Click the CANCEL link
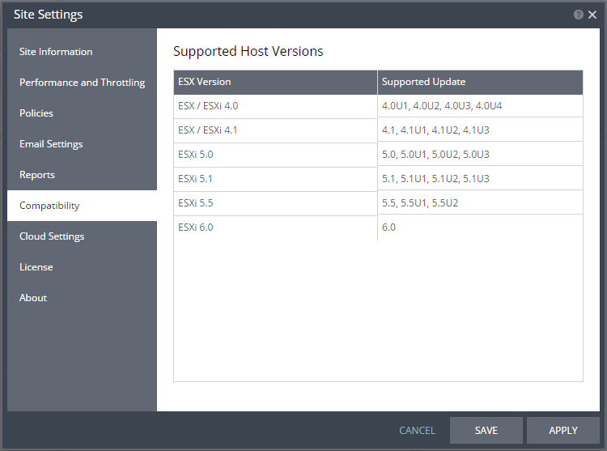 (x=417, y=431)
